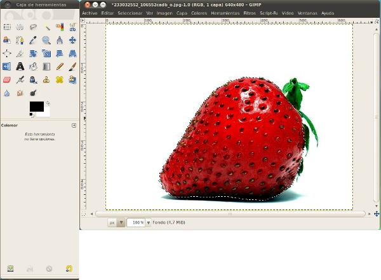Choose the Scissors Select tool
Screen dimensions: 381x280
point(73,27)
